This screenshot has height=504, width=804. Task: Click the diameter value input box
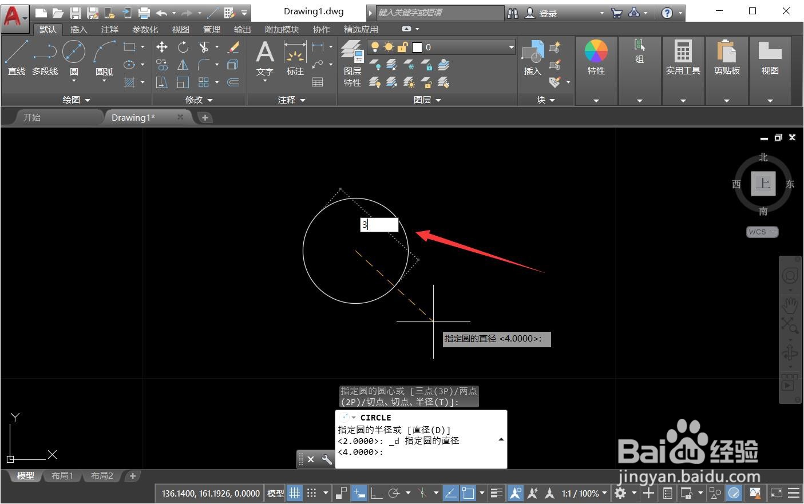click(379, 225)
